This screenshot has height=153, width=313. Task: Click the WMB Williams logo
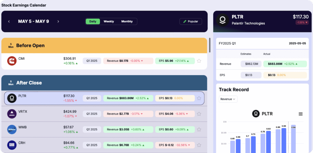click(12, 129)
